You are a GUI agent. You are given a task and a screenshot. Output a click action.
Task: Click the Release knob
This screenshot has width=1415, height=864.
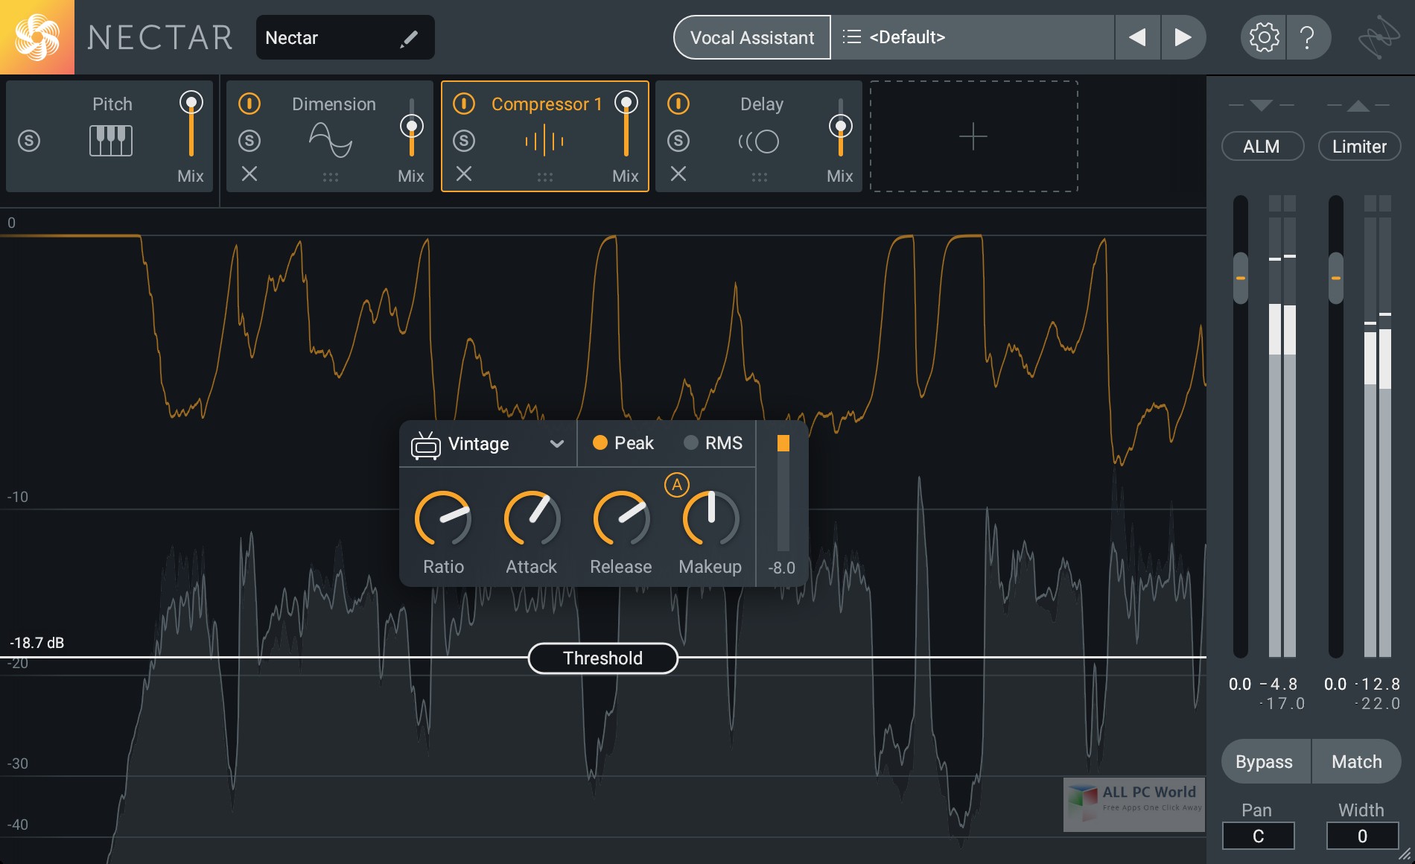pyautogui.click(x=621, y=518)
